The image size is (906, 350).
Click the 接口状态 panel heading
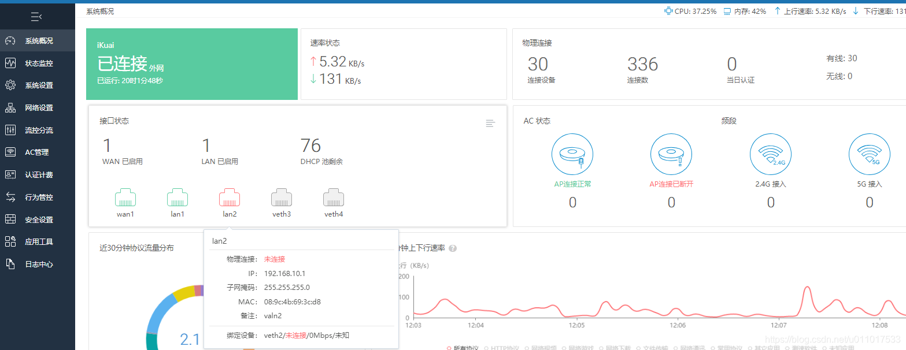[x=114, y=121]
